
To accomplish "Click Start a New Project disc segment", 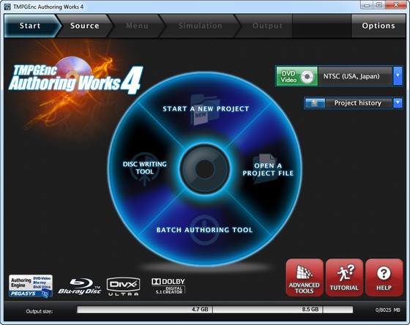I will pyautogui.click(x=206, y=109).
